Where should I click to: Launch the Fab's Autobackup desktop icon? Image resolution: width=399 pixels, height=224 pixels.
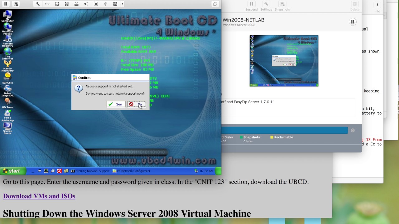point(7,115)
